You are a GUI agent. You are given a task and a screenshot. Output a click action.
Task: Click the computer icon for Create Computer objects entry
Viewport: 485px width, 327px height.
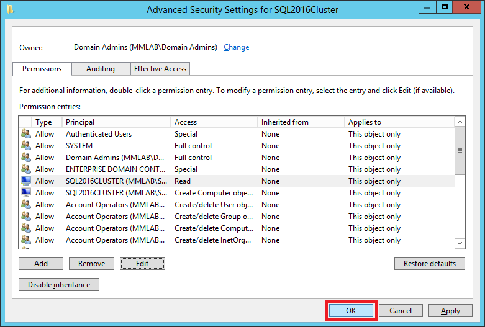click(25, 193)
